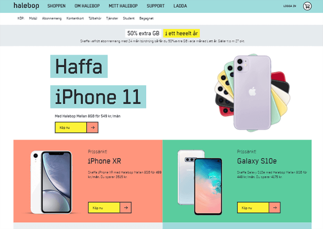Click Köp nu button for iPhone XR
The width and height of the screenshot is (323, 229).
coord(104,208)
